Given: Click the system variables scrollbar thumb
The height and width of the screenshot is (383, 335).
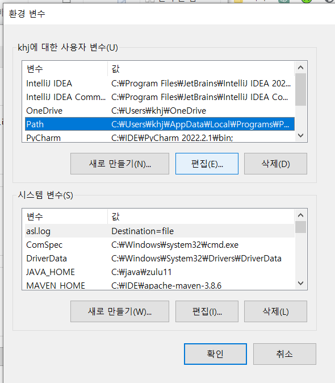Looking at the screenshot, I should [300, 227].
